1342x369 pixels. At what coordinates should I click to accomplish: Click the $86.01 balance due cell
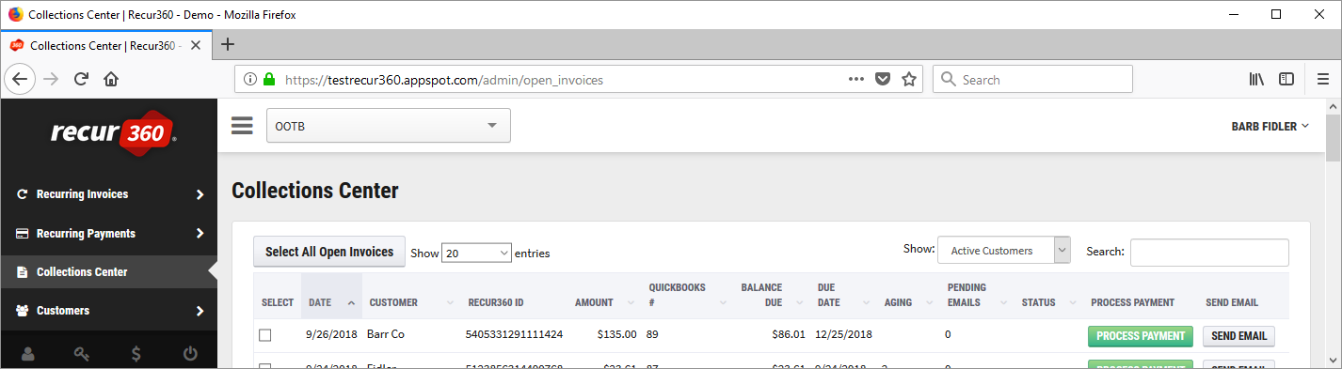coord(789,334)
